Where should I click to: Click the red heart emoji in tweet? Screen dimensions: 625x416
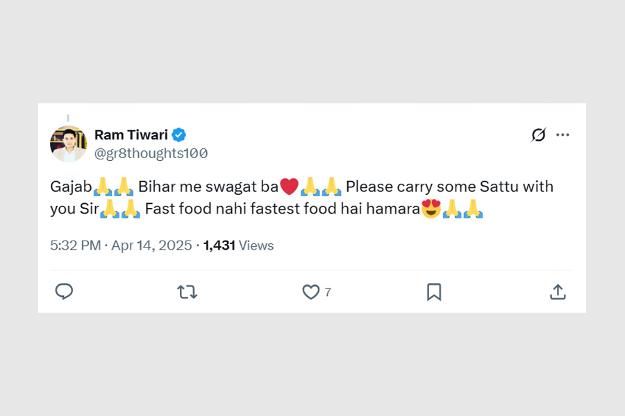click(289, 187)
